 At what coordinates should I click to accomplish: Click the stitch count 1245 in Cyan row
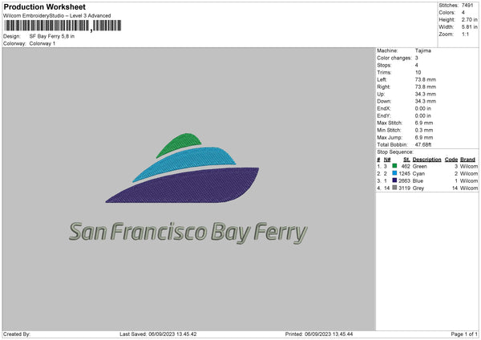(404, 174)
